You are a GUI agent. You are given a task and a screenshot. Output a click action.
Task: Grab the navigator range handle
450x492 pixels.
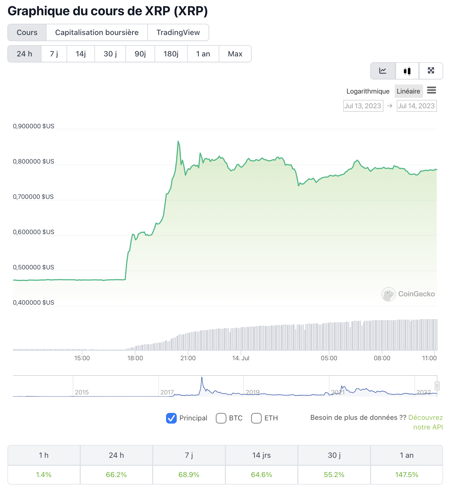(x=437, y=386)
